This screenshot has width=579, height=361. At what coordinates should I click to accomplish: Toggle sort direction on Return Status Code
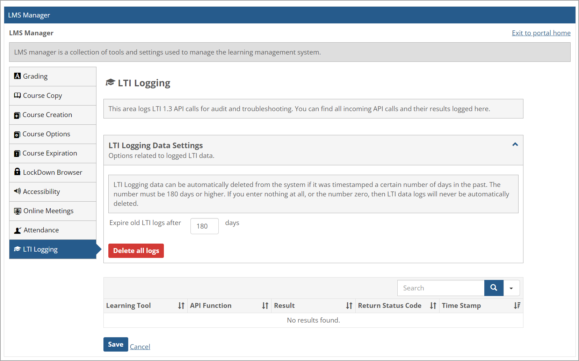coord(433,305)
